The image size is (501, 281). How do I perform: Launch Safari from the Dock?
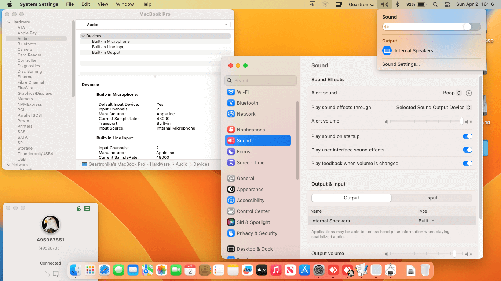click(104, 270)
